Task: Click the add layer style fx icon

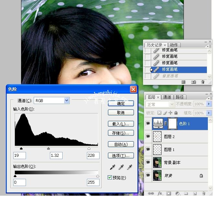Action: (160, 193)
